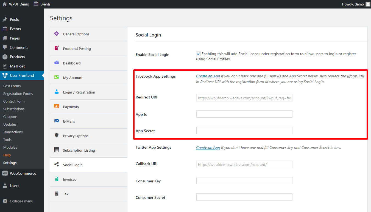Open the My Account settings tab

click(73, 77)
